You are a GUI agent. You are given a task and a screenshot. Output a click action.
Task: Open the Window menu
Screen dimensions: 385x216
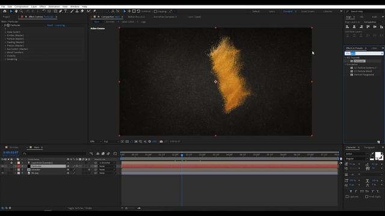(x=75, y=7)
